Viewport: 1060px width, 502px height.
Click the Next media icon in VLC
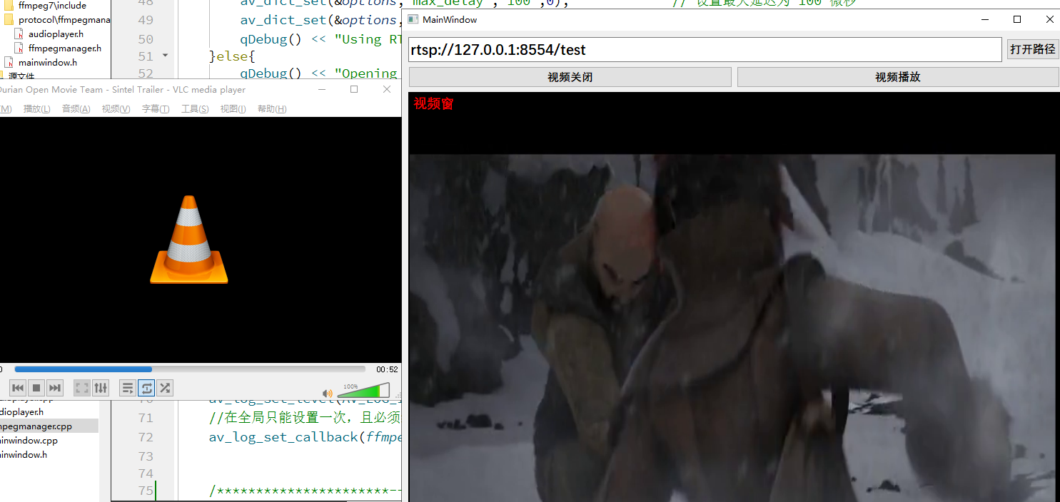(55, 387)
